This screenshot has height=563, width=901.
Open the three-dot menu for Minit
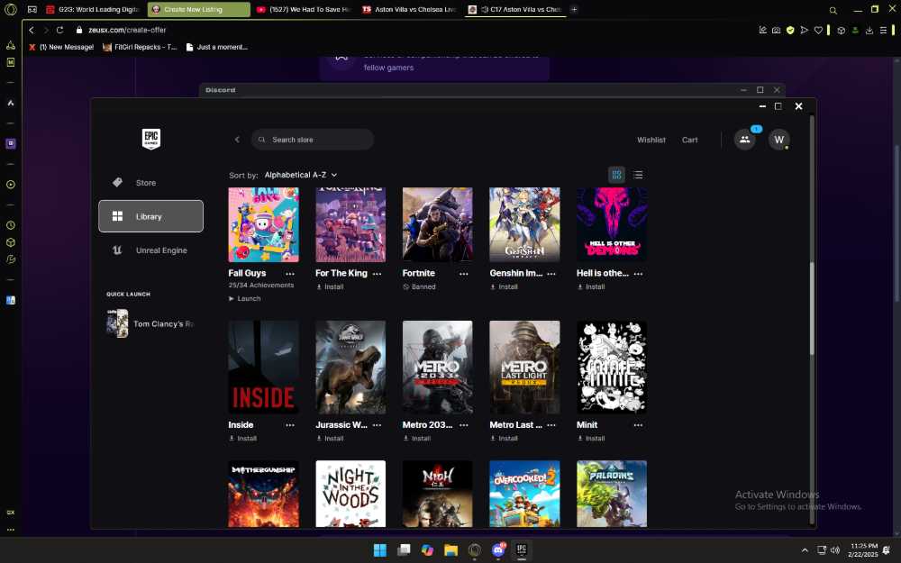click(x=638, y=425)
